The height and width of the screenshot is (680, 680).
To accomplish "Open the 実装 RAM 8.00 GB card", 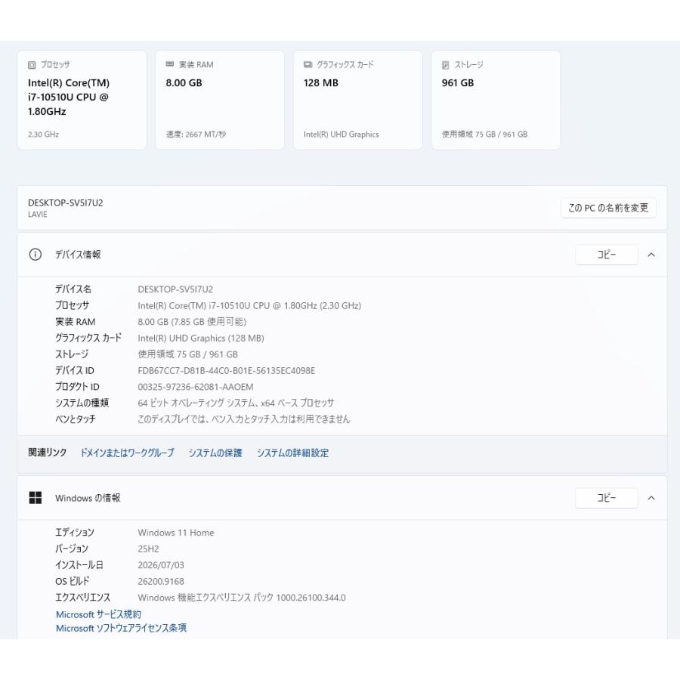I will click(x=220, y=100).
